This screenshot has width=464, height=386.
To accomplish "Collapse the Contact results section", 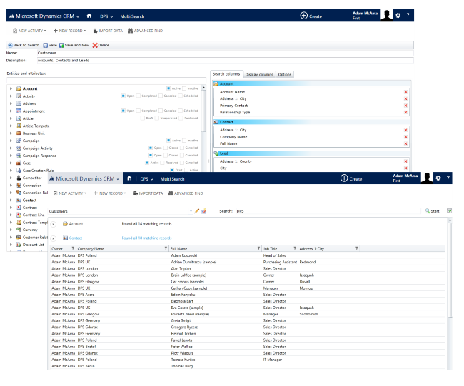I will coord(54,238).
